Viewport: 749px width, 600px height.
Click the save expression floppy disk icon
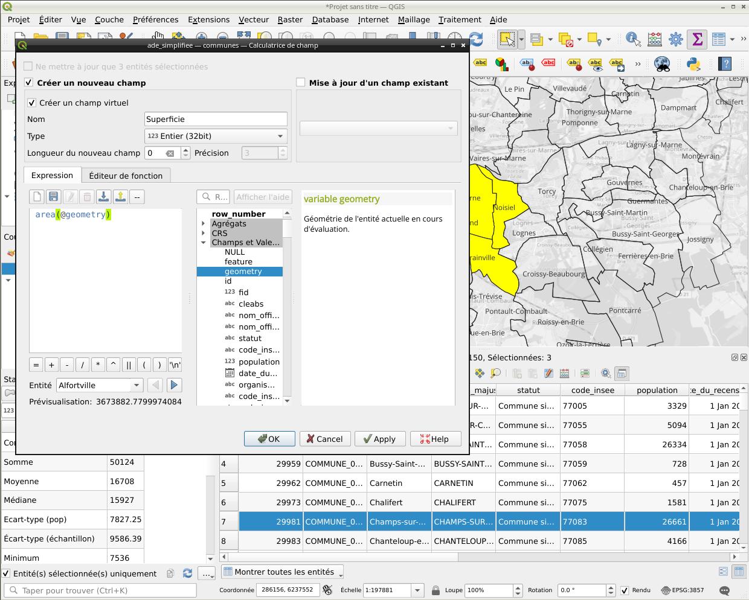(x=54, y=197)
